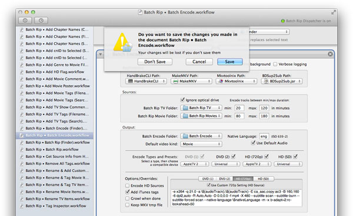Image resolution: width=353 pixels, height=216 pixels.
Task: Select Batch Rip • Batch Encode (Finder) row
Action: (55, 129)
